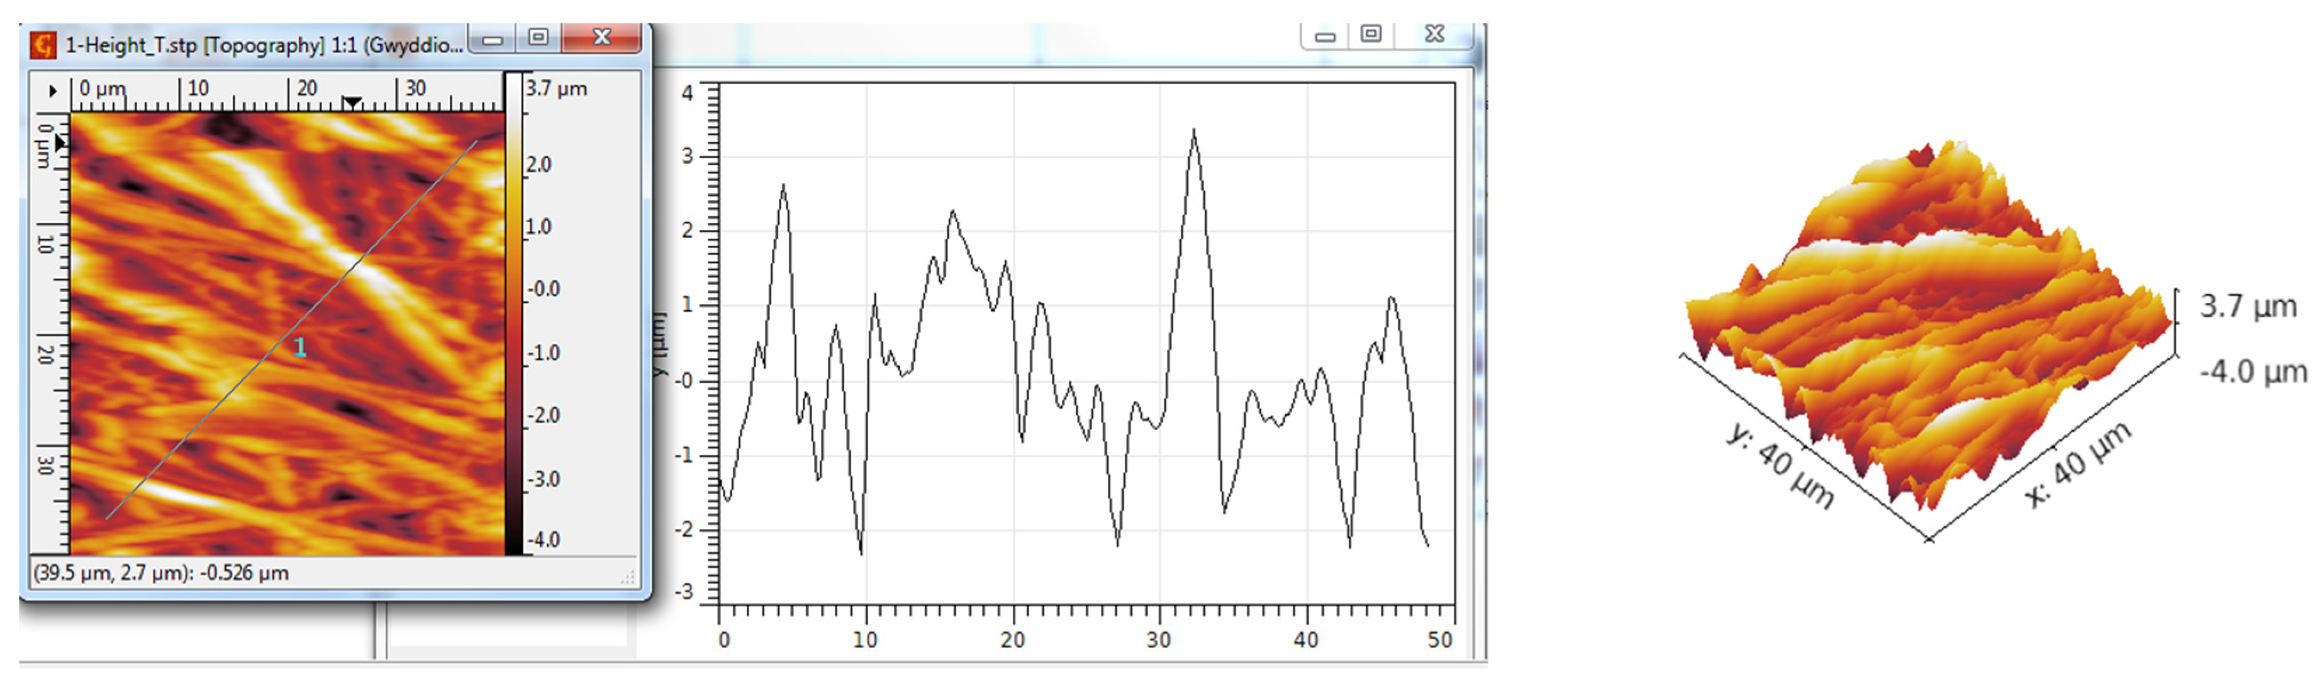Click the vertical ruler position marker triangle
This screenshot has width=2324, height=679.
click(59, 143)
